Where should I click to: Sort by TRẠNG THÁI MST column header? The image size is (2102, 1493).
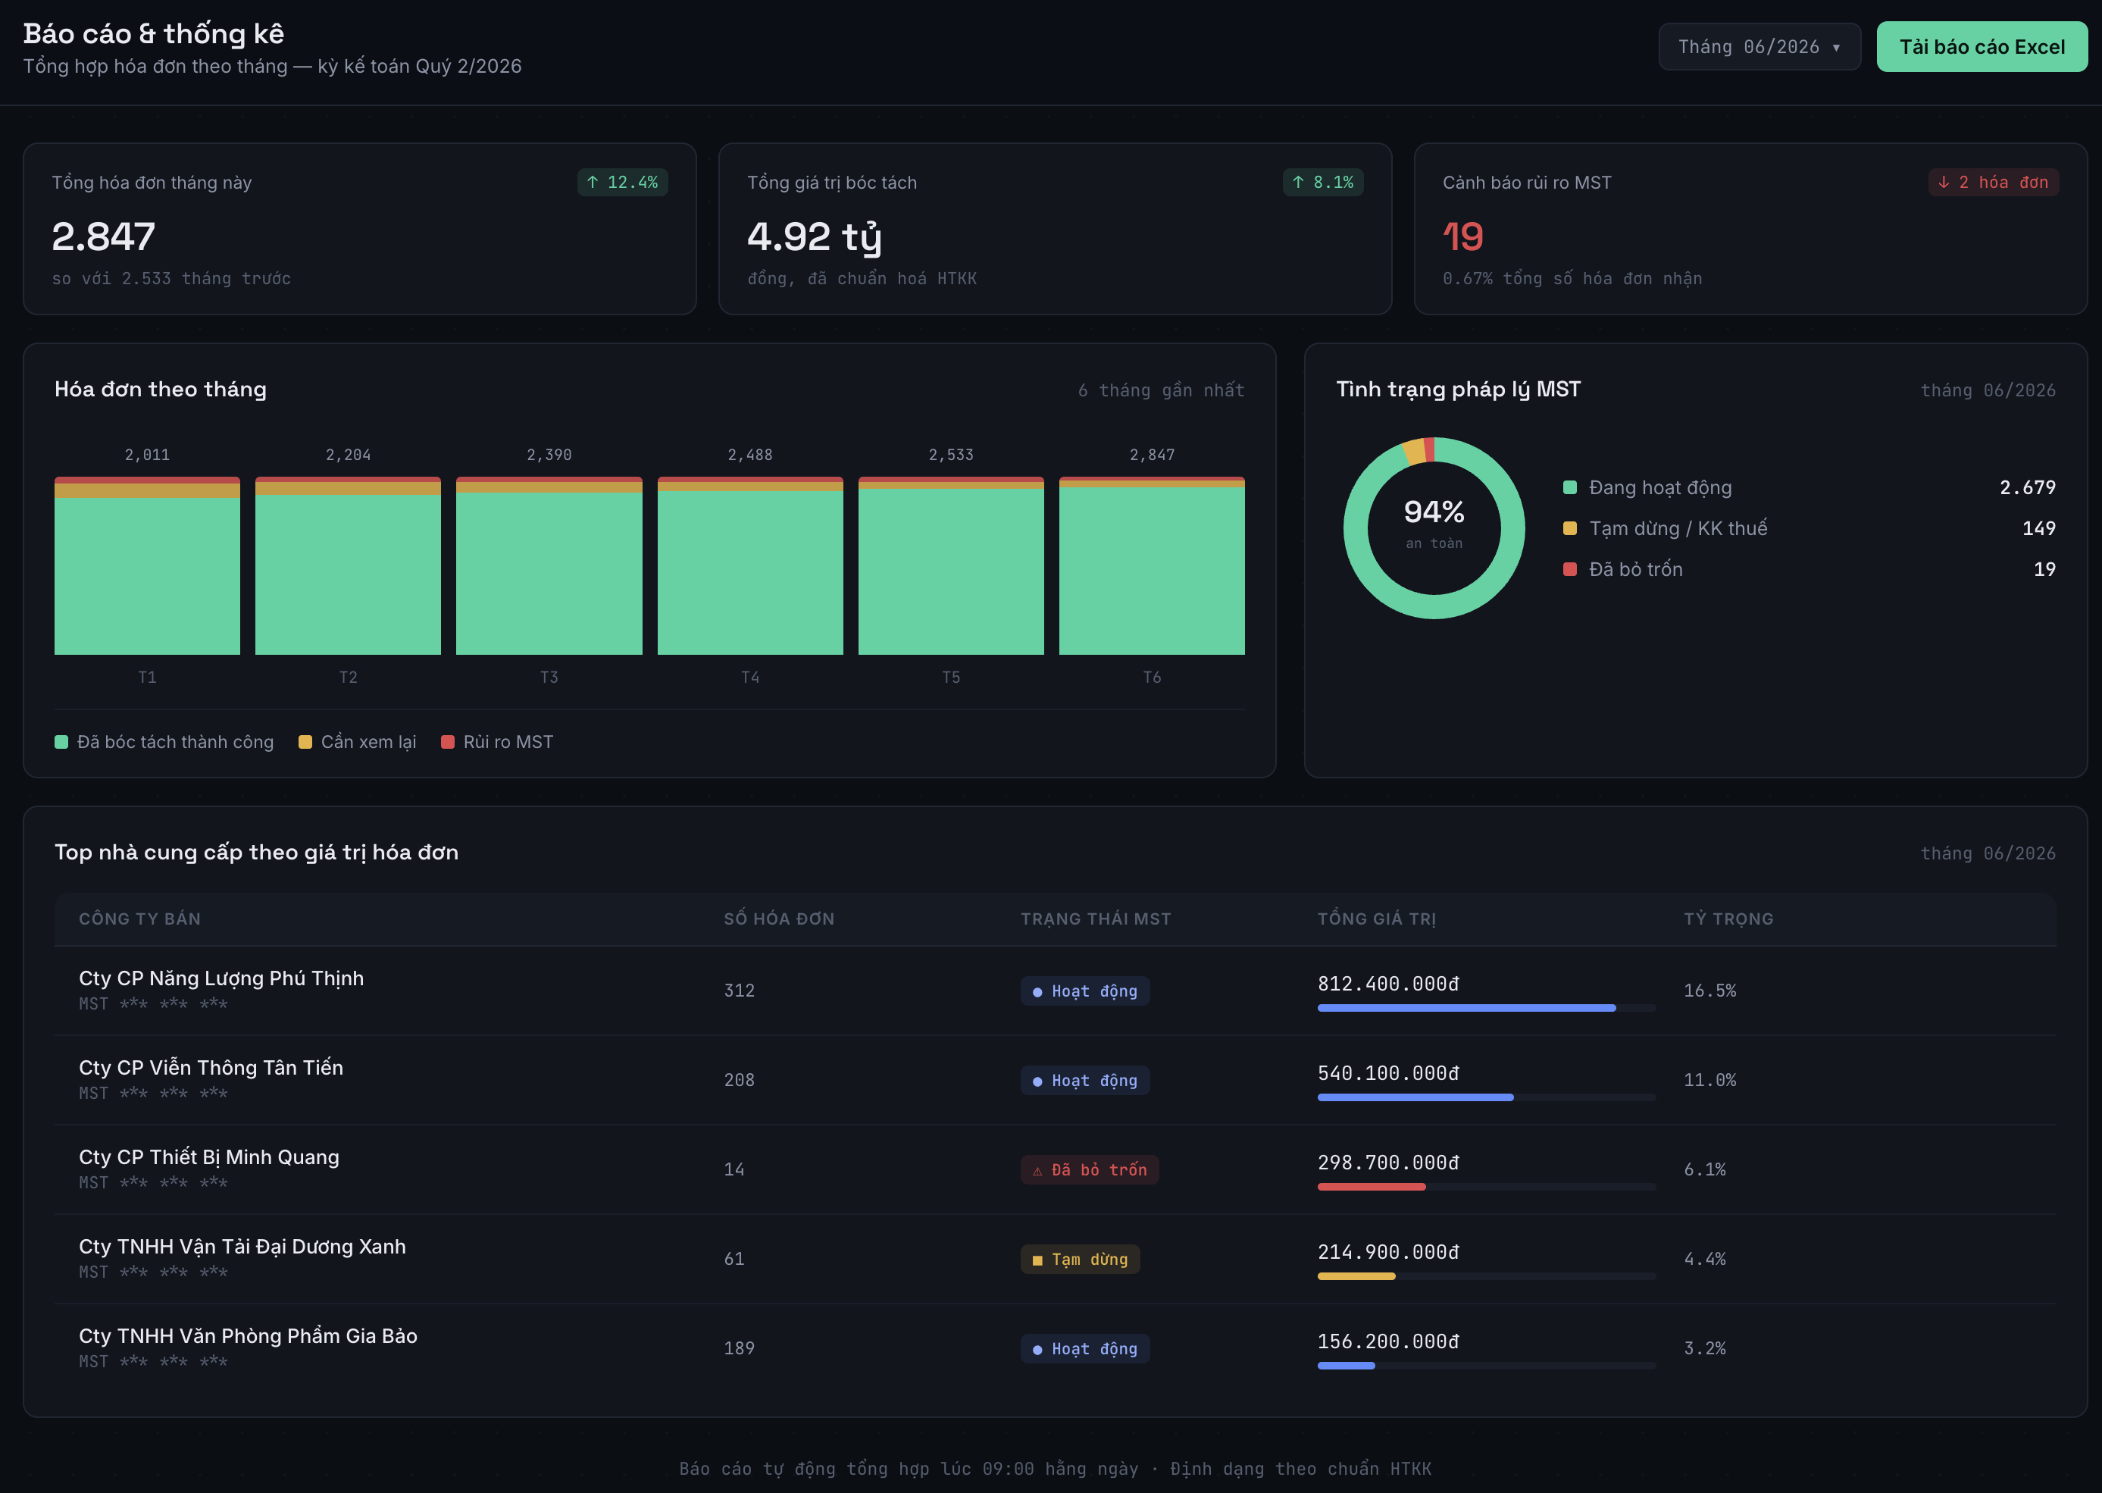point(1096,919)
